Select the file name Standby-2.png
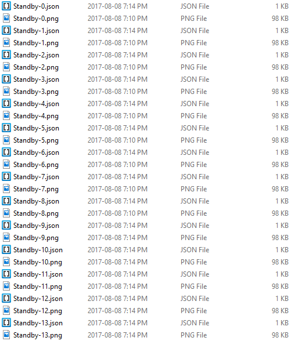 point(36,67)
